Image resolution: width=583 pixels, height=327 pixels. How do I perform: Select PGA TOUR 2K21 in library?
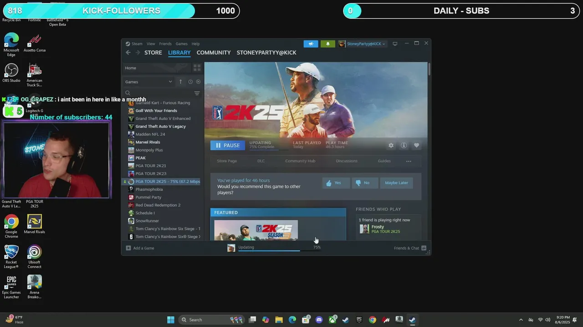[150, 166]
